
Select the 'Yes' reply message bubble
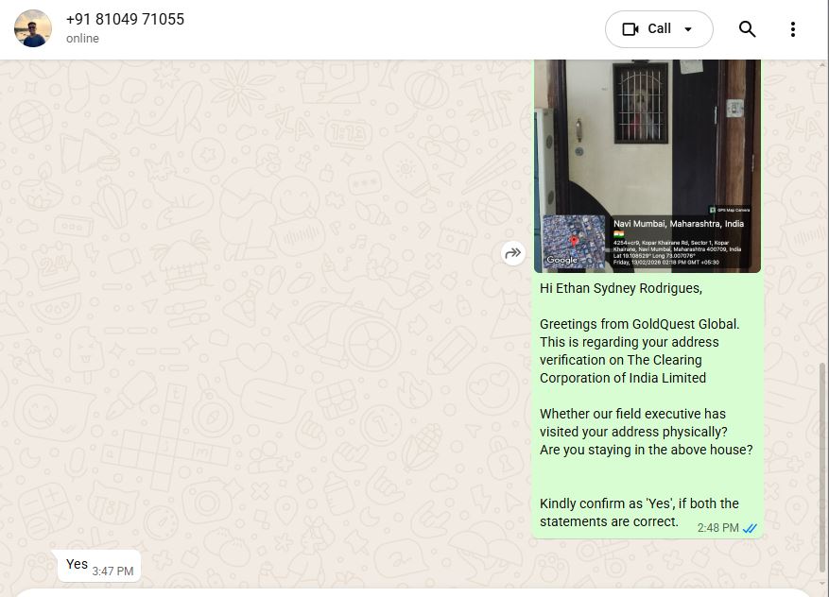(x=99, y=566)
